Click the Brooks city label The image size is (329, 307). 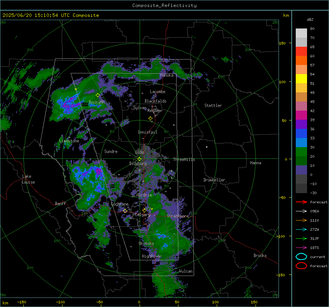pyautogui.click(x=260, y=256)
